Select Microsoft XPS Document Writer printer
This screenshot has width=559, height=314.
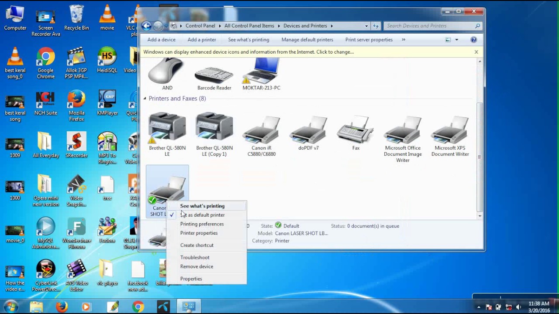[450, 135]
